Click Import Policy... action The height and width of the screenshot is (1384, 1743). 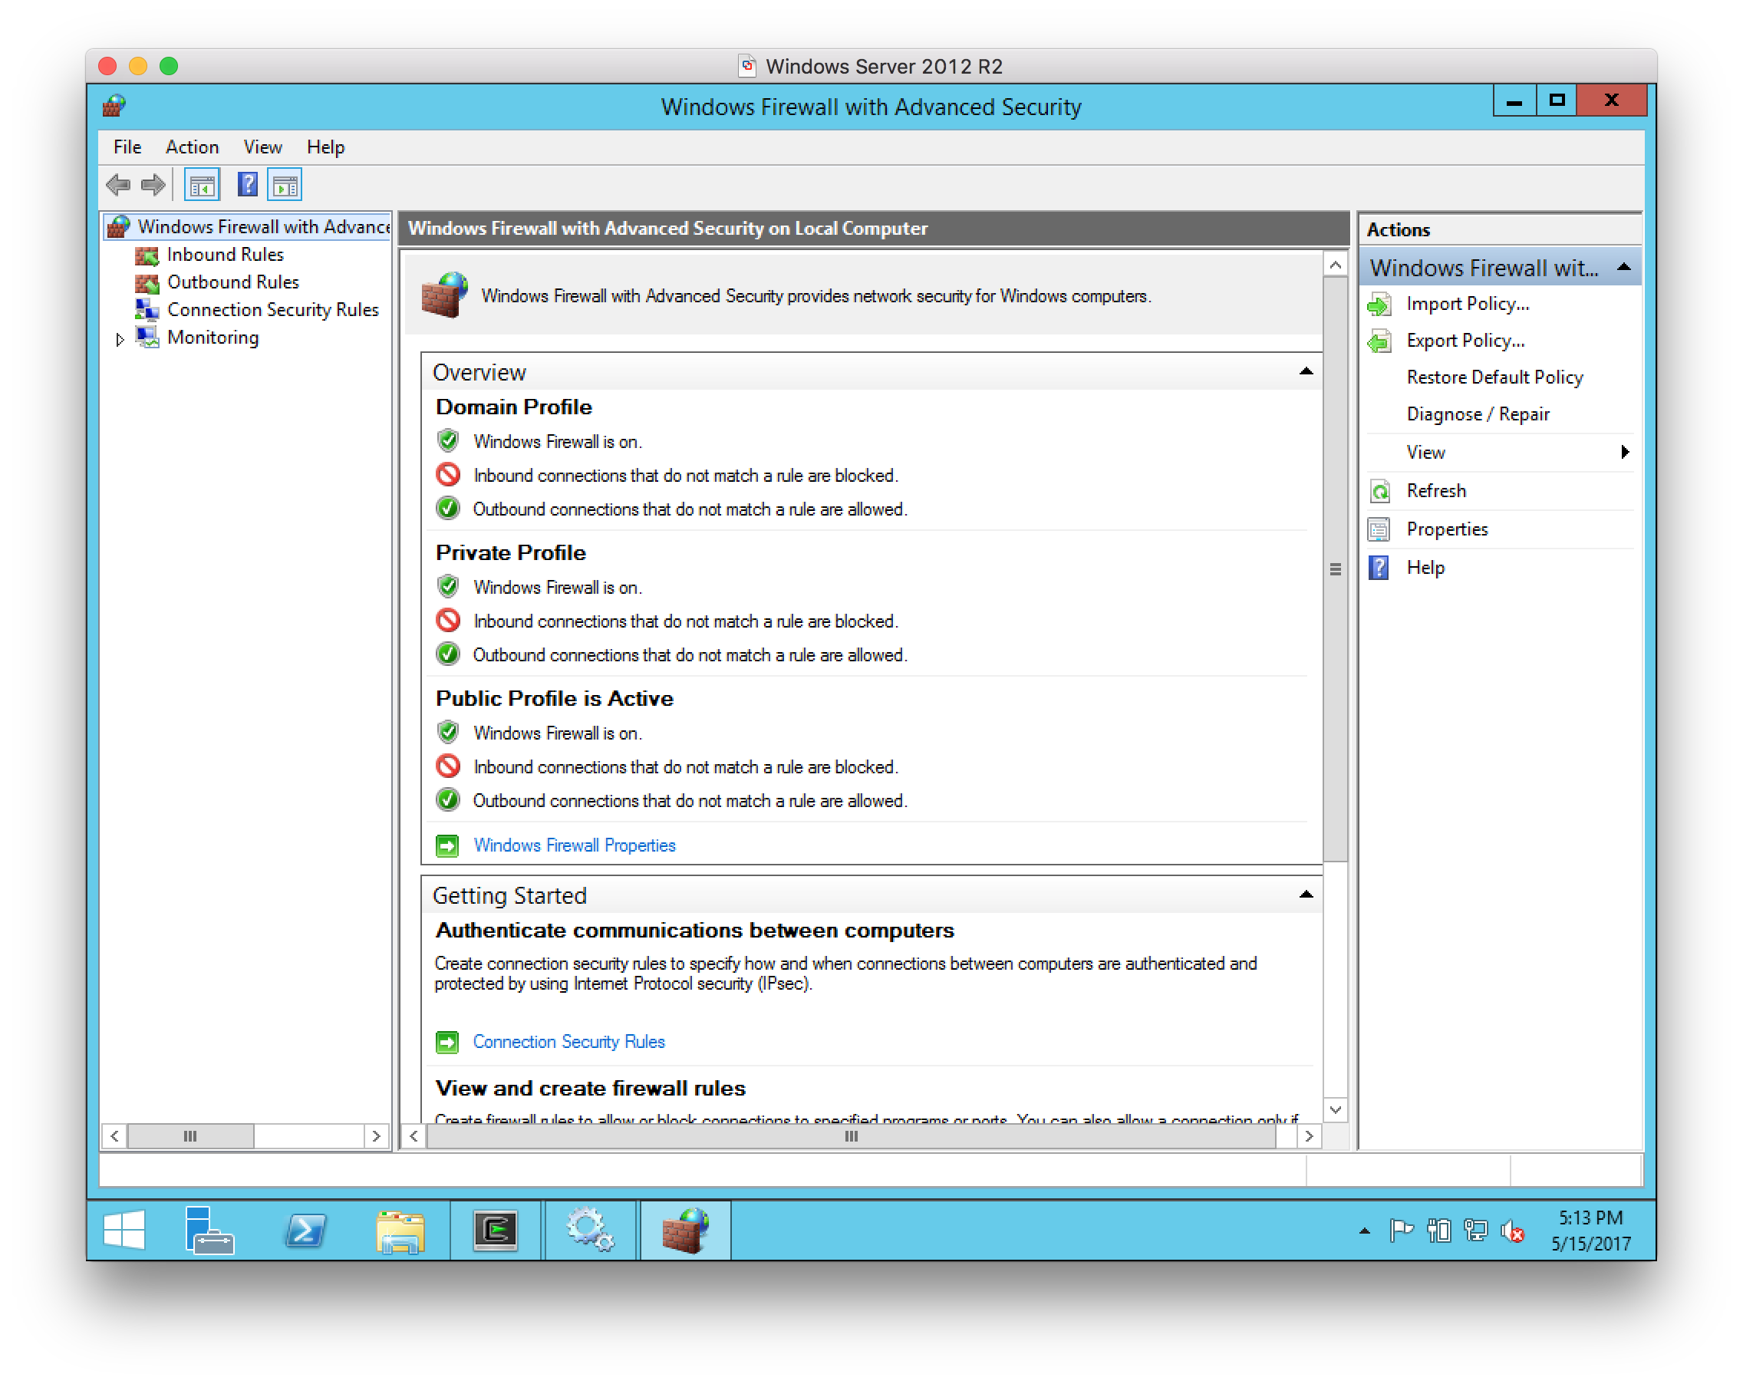pyautogui.click(x=1468, y=304)
